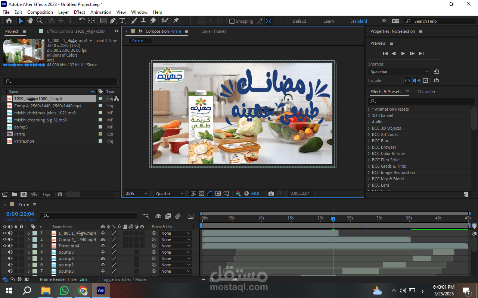Toggle include video in Preview panel
Image resolution: width=478 pixels, height=298 pixels.
pyautogui.click(x=407, y=80)
